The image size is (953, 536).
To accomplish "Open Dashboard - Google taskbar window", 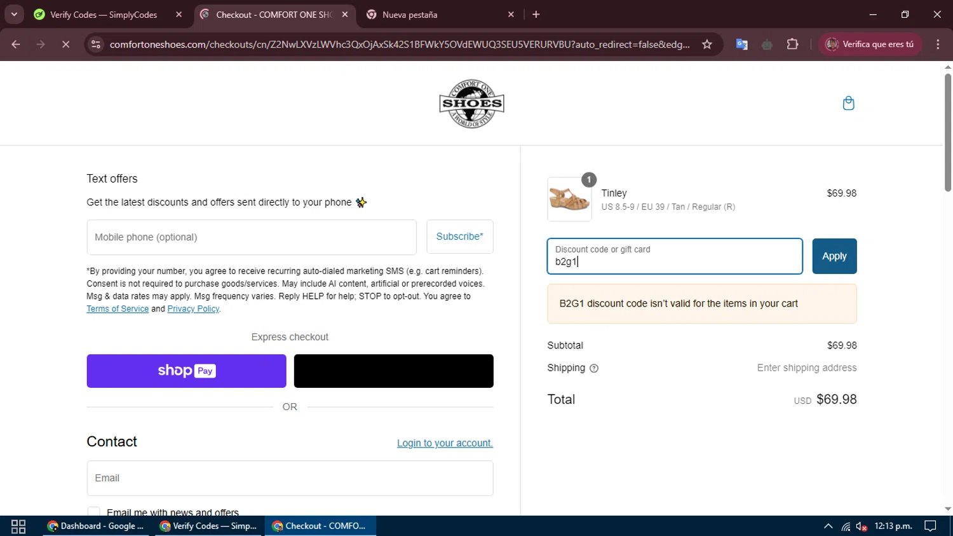I will point(96,526).
